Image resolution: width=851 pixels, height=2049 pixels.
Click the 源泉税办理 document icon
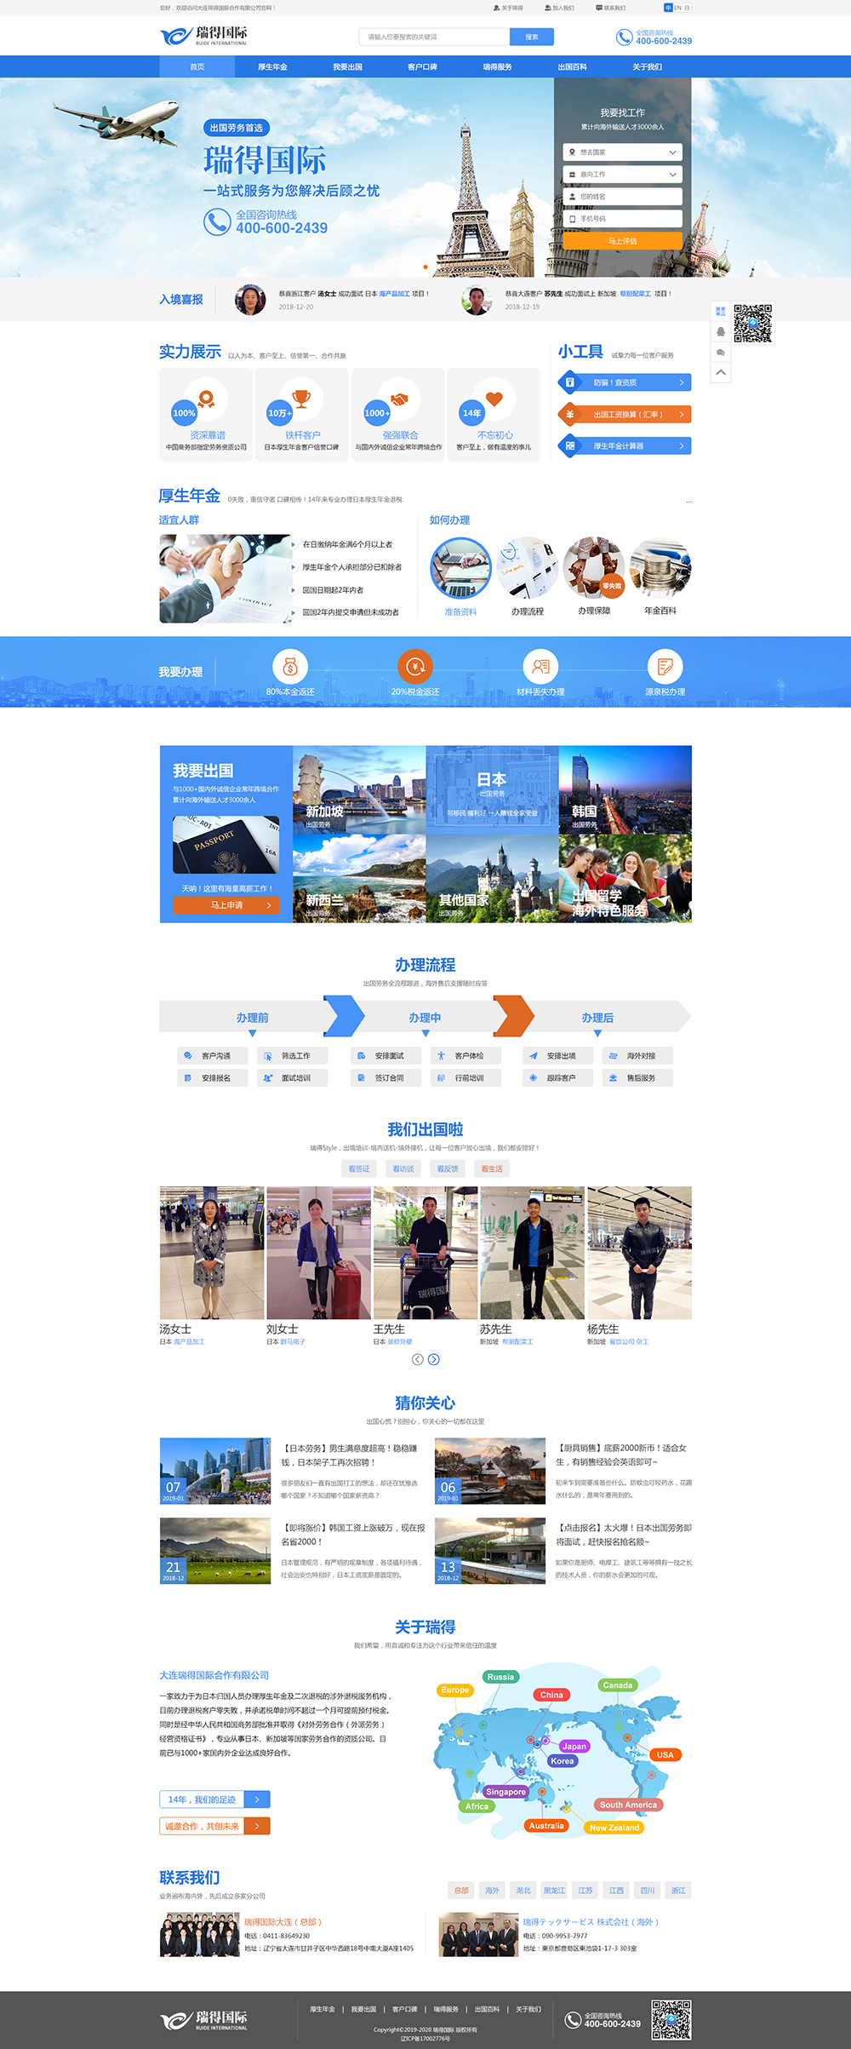click(665, 666)
